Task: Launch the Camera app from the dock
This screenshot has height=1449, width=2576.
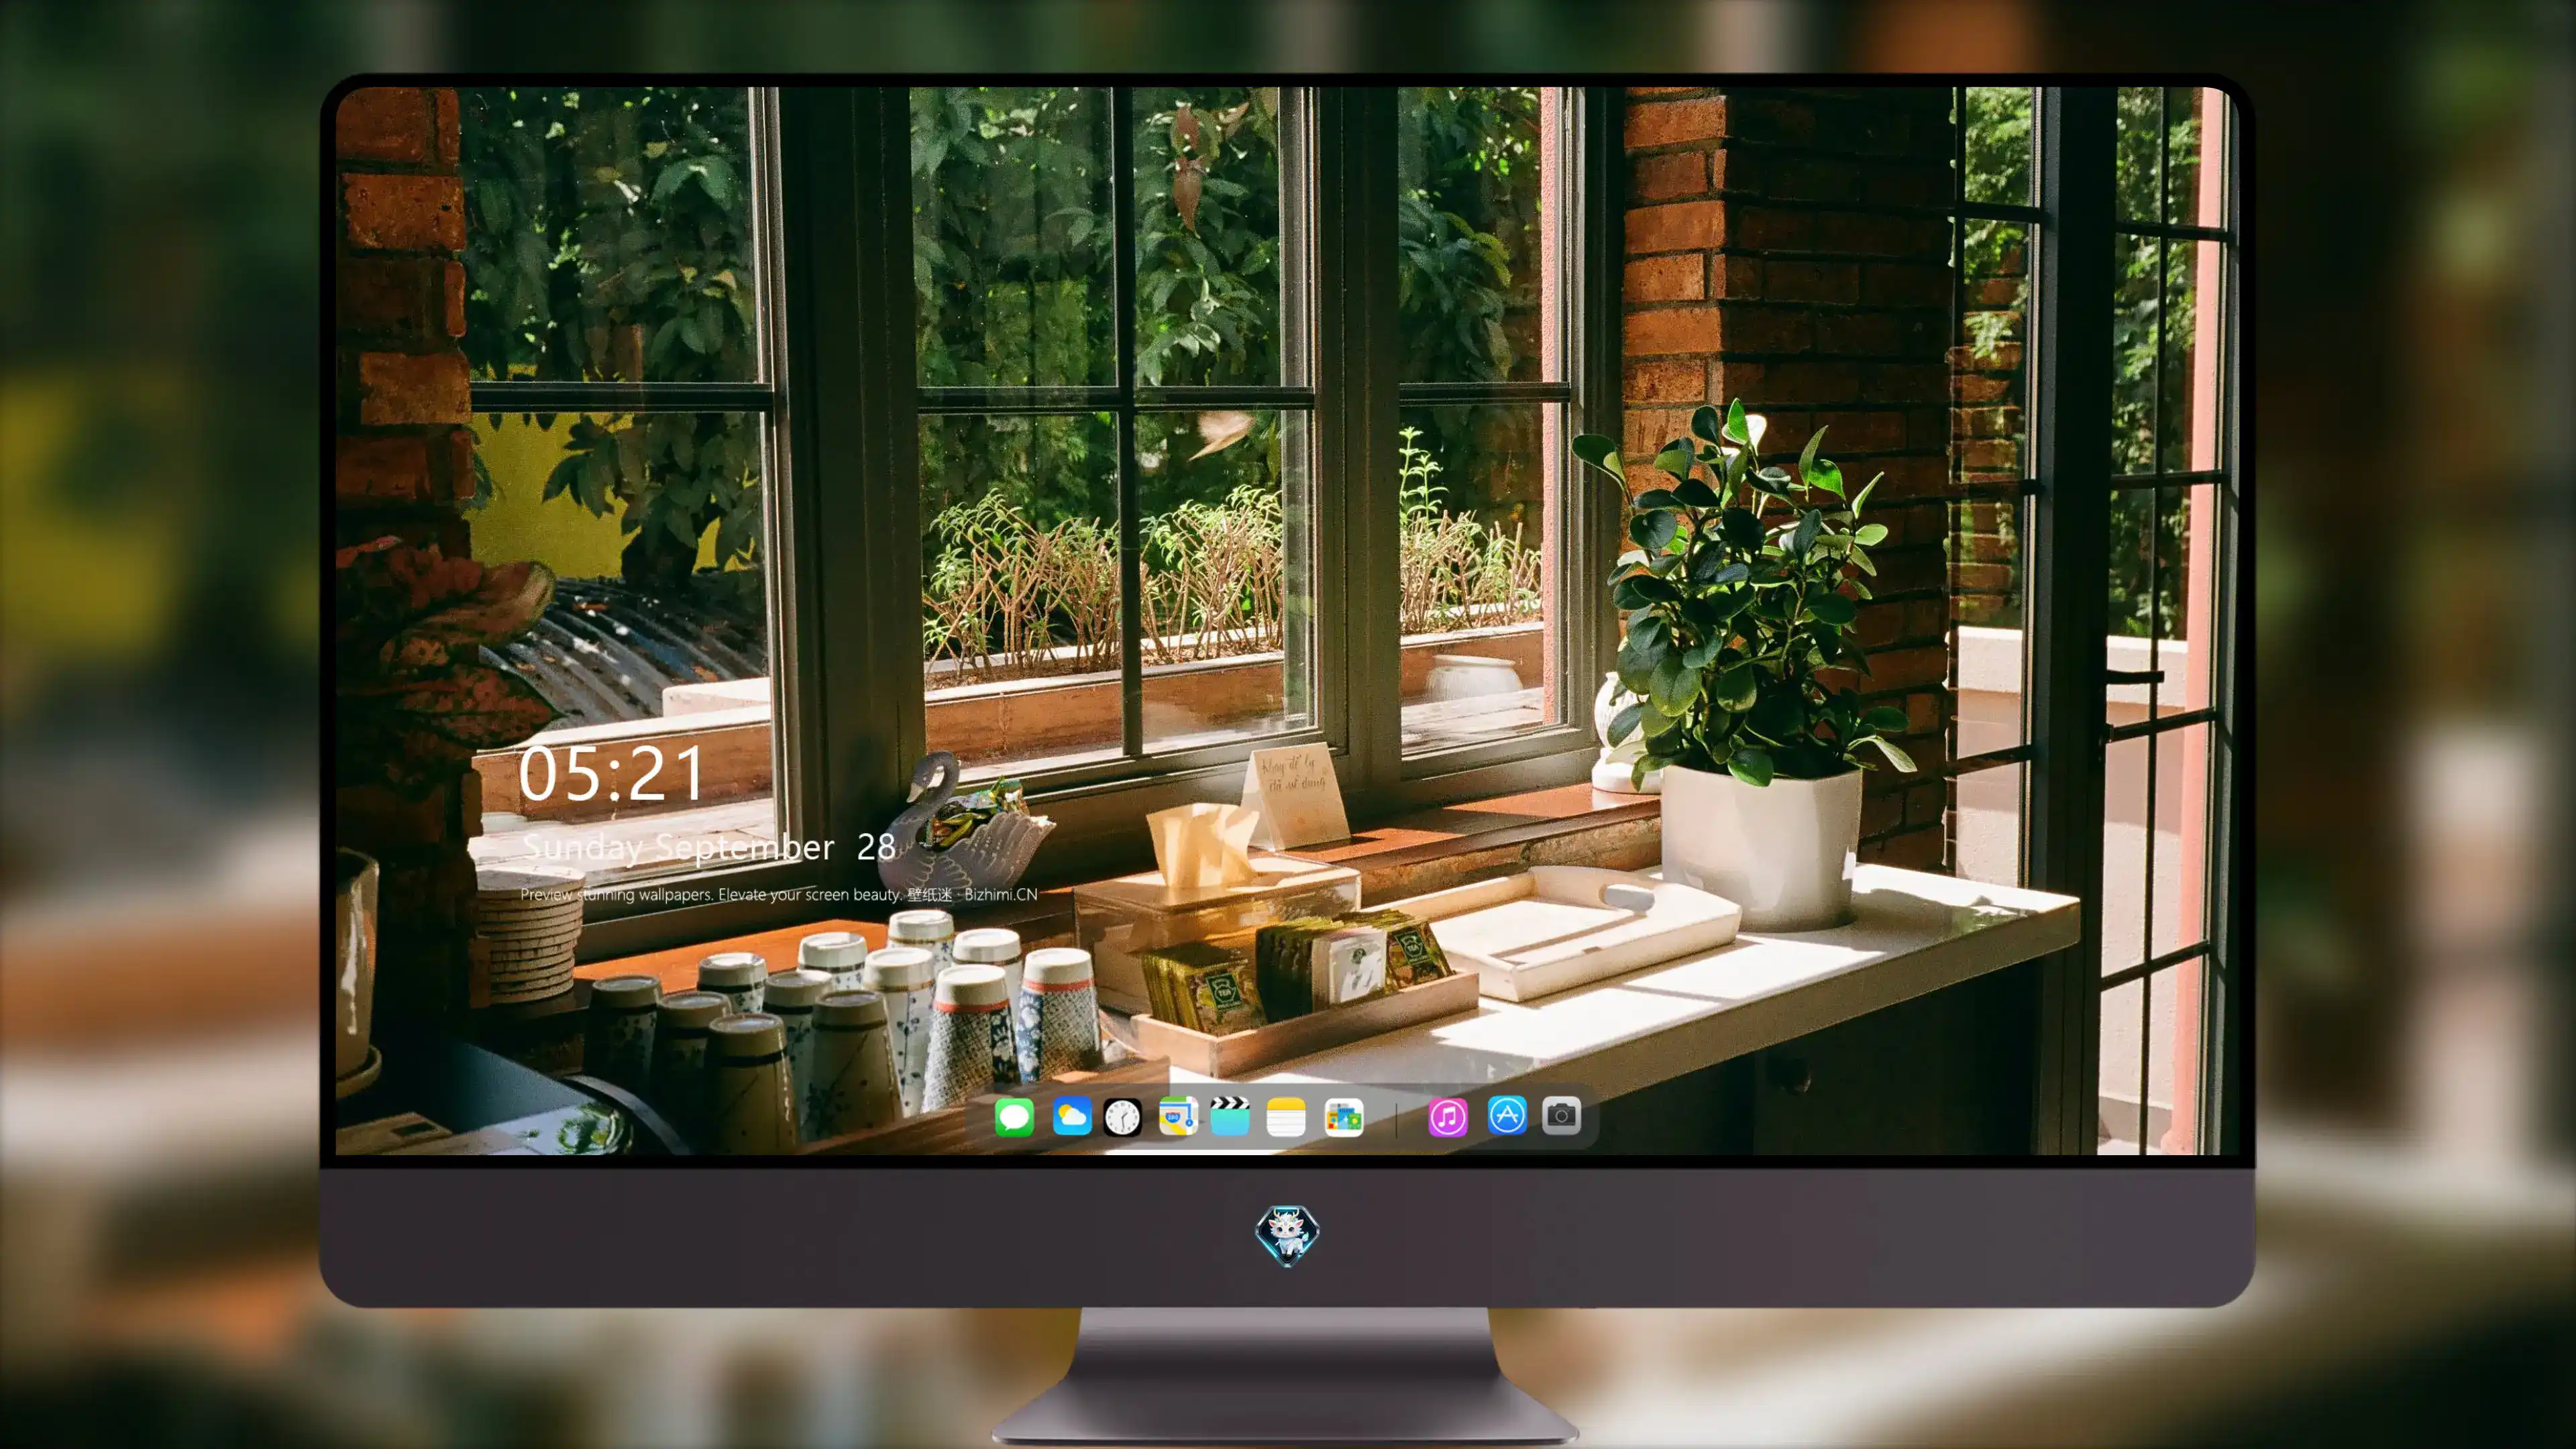Action: [1561, 1115]
